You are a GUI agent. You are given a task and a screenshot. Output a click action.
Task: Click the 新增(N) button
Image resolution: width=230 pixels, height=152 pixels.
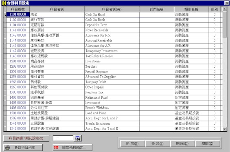click(132, 143)
